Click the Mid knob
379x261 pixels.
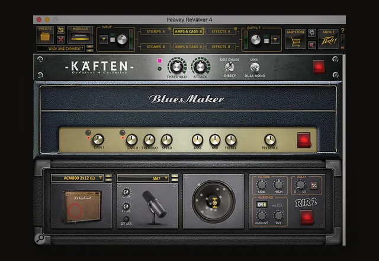(214, 140)
